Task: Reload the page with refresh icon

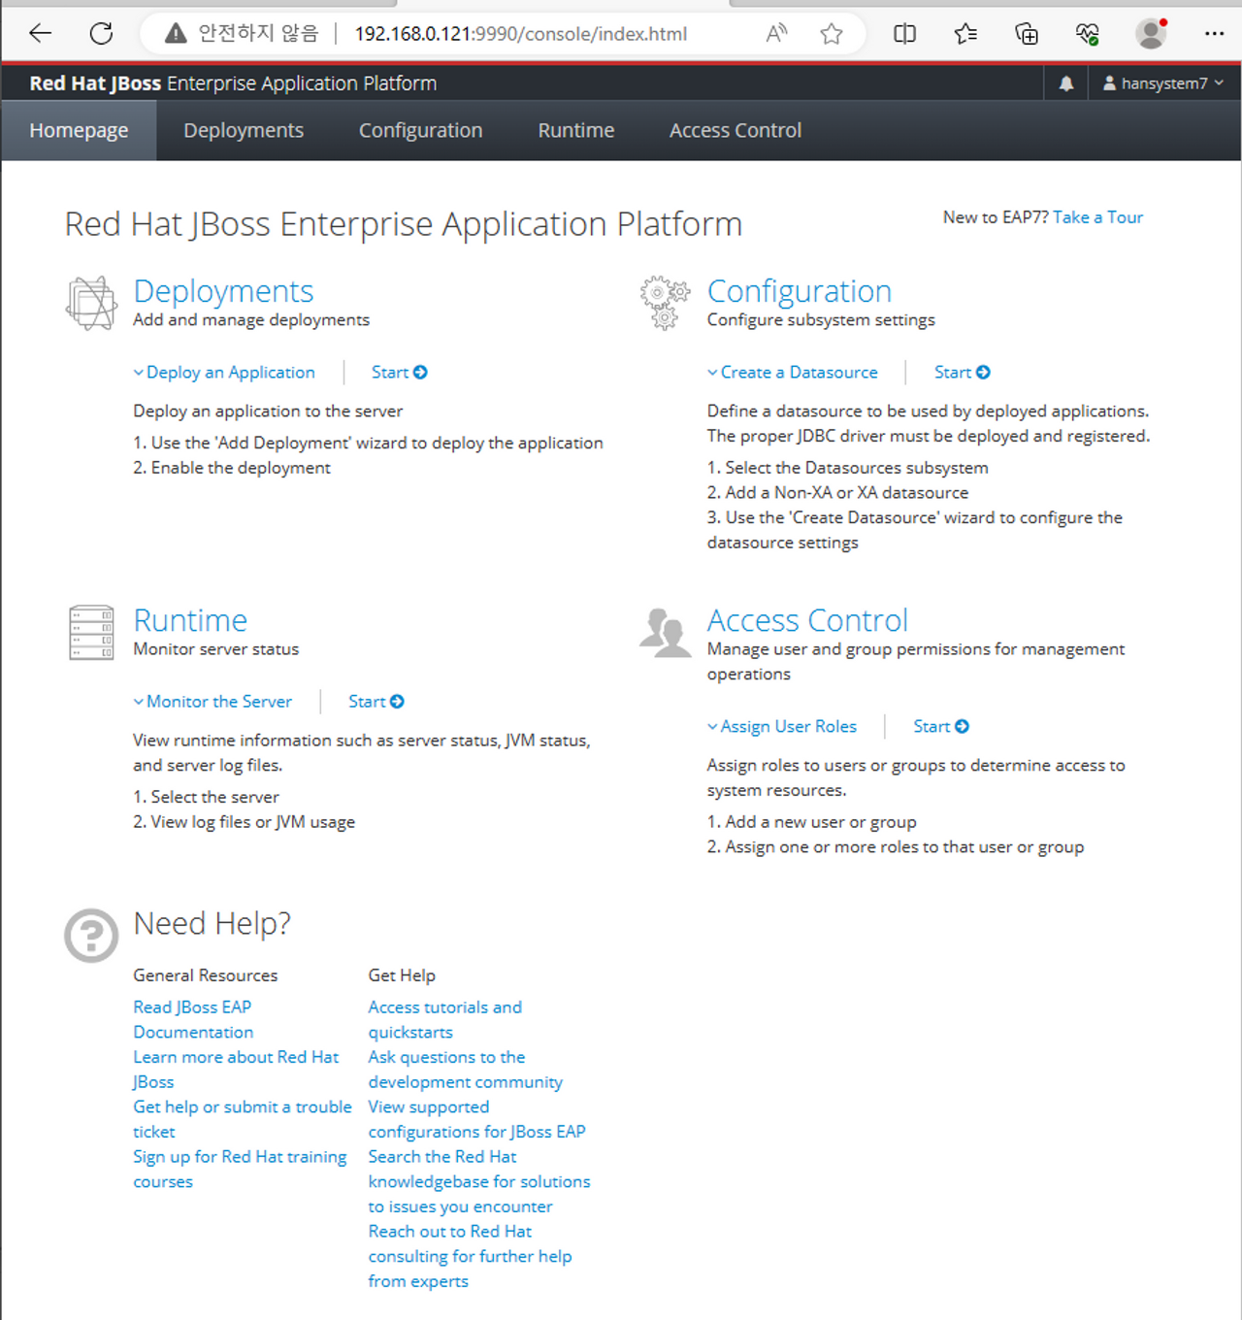Action: click(x=101, y=34)
